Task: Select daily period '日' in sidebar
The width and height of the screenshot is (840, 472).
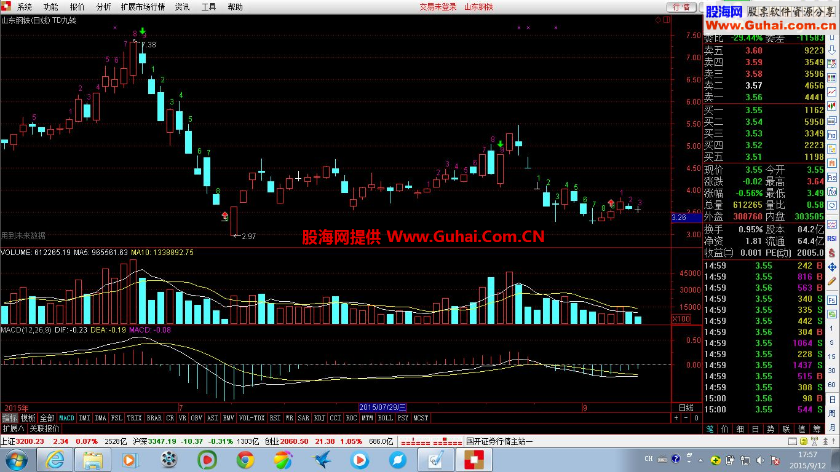Action: [x=831, y=398]
